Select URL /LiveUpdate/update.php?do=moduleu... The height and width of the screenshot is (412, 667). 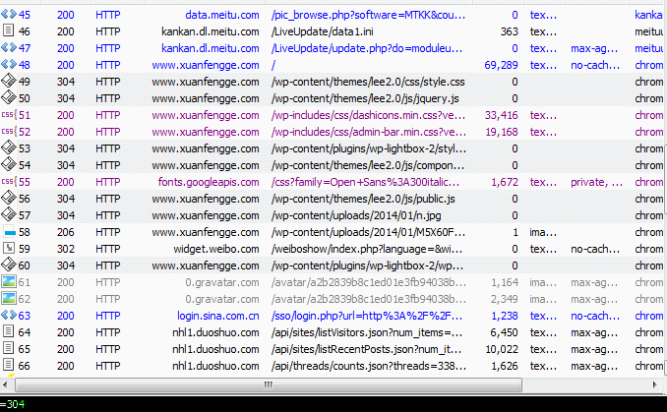(367, 48)
